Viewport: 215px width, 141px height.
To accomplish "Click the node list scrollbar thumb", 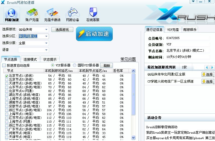I will click(133, 94).
